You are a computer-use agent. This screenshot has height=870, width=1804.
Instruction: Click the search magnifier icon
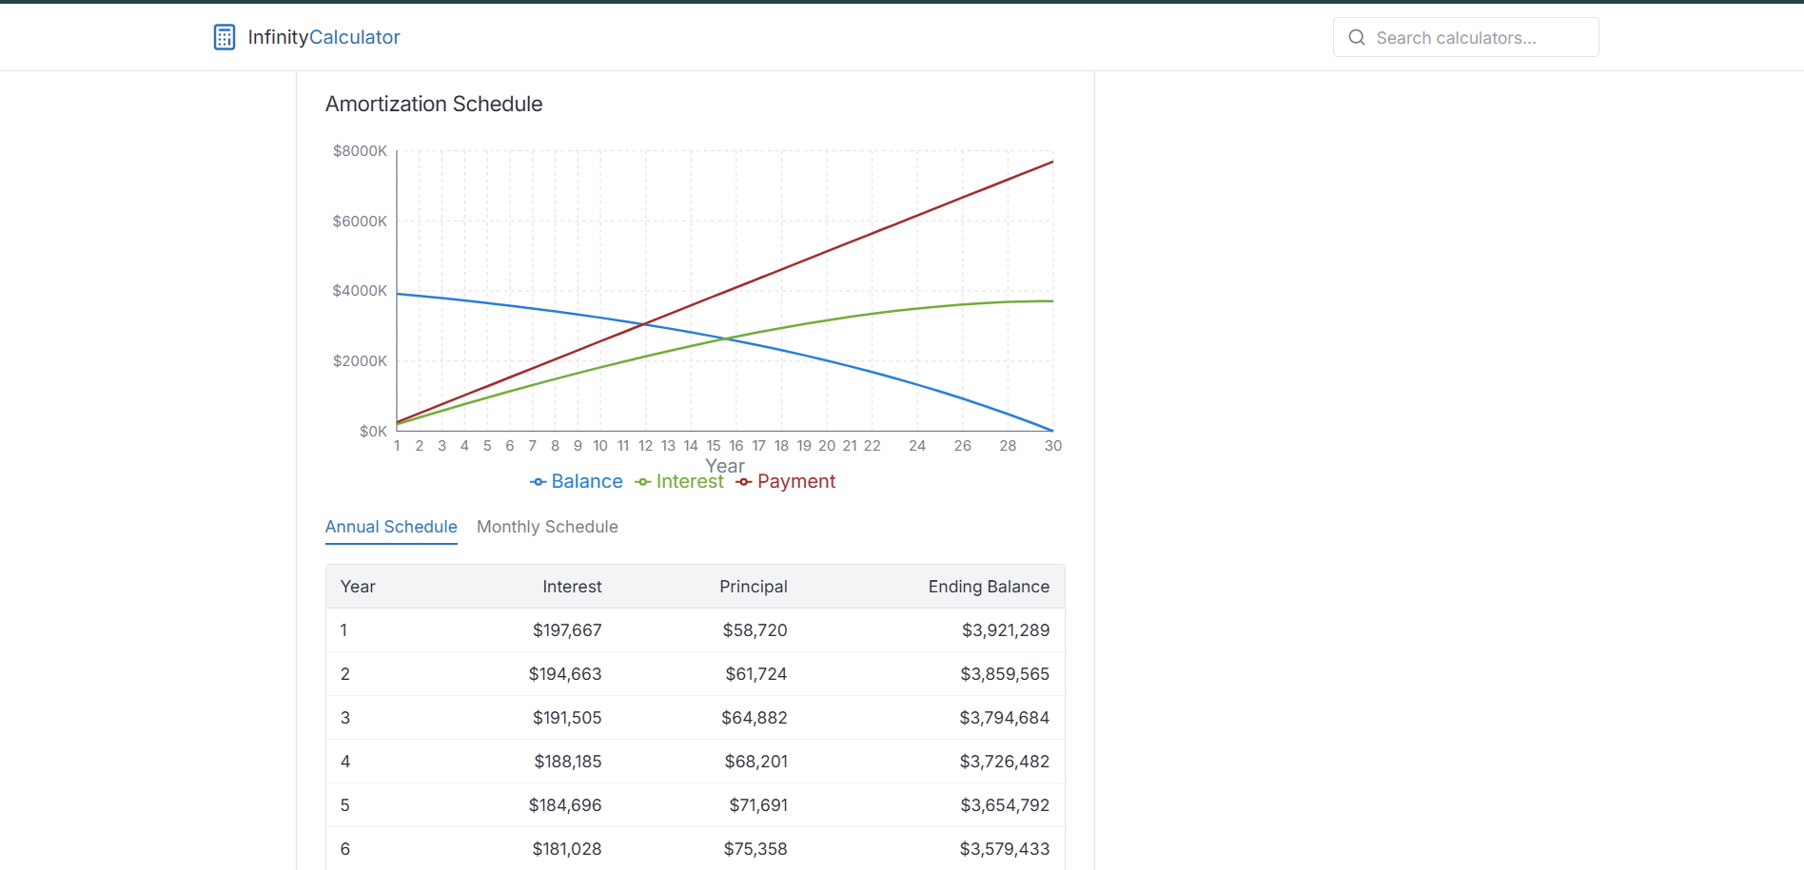pyautogui.click(x=1357, y=37)
